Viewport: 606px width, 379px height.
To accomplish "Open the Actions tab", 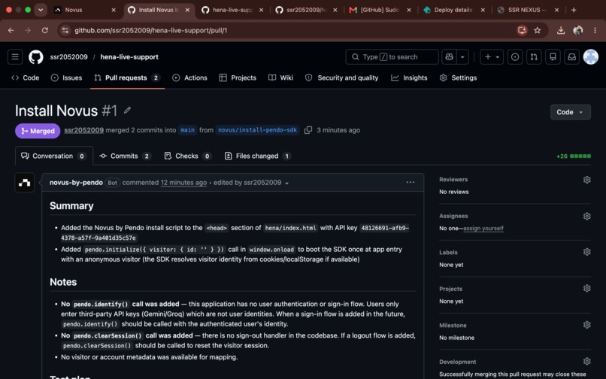I will [189, 77].
